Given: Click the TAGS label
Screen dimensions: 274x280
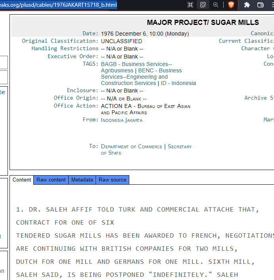Looking at the screenshot, I should point(90,64).
